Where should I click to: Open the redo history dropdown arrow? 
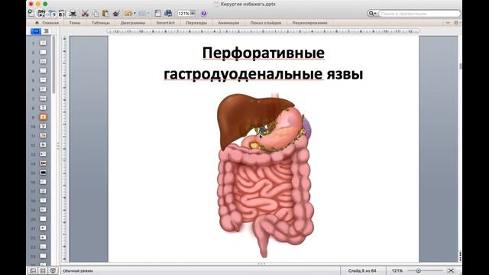148,14
